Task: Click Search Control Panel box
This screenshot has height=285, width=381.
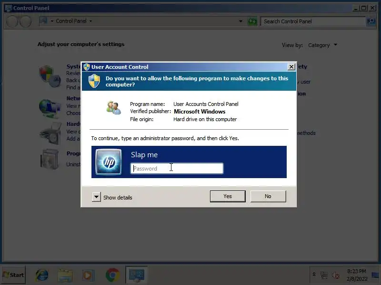Action: click(x=313, y=21)
